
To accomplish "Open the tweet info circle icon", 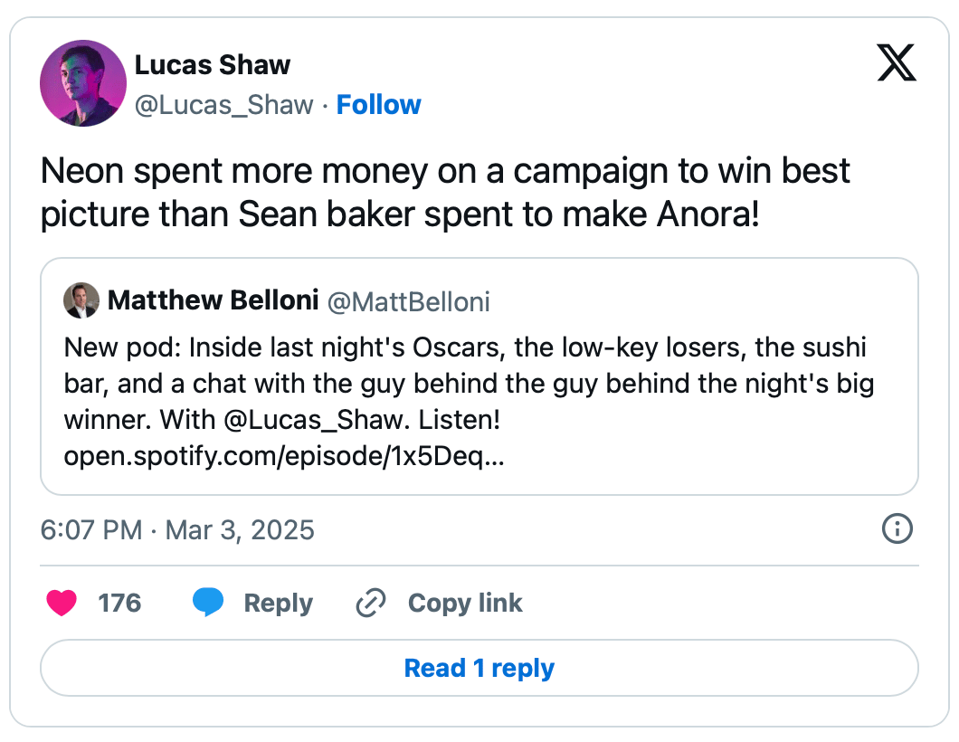I will [897, 528].
